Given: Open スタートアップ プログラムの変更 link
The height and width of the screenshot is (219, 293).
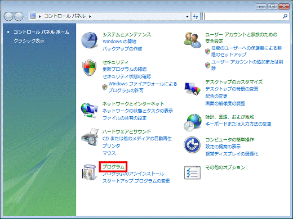Looking at the screenshot, I should pyautogui.click(x=136, y=181).
